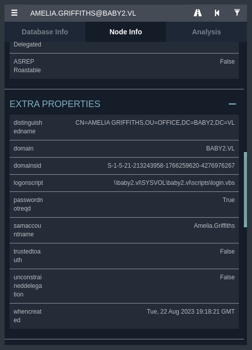Click the unconstraineddelegation False value
This screenshot has height=350, width=252.
(227, 277)
